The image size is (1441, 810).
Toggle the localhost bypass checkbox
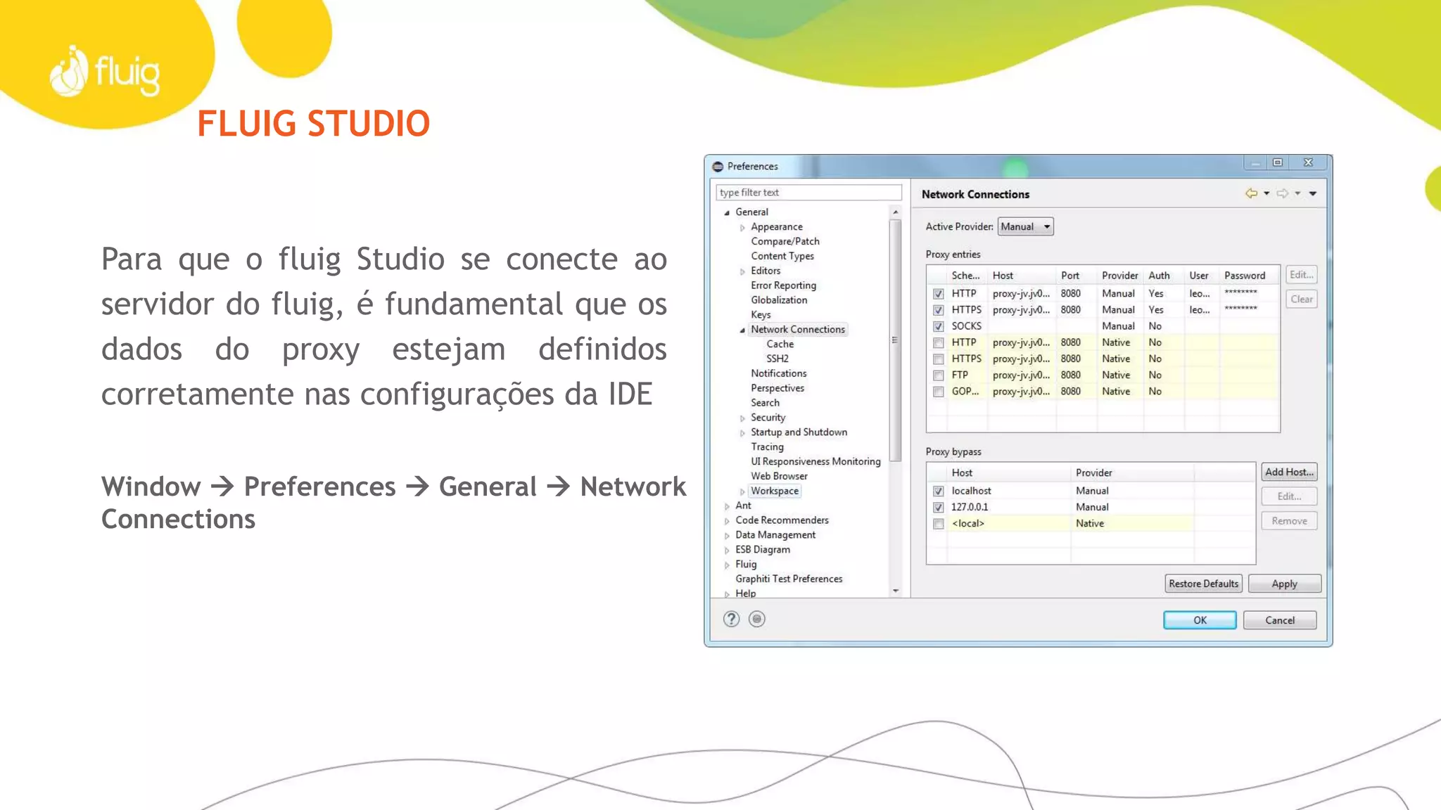coord(939,491)
